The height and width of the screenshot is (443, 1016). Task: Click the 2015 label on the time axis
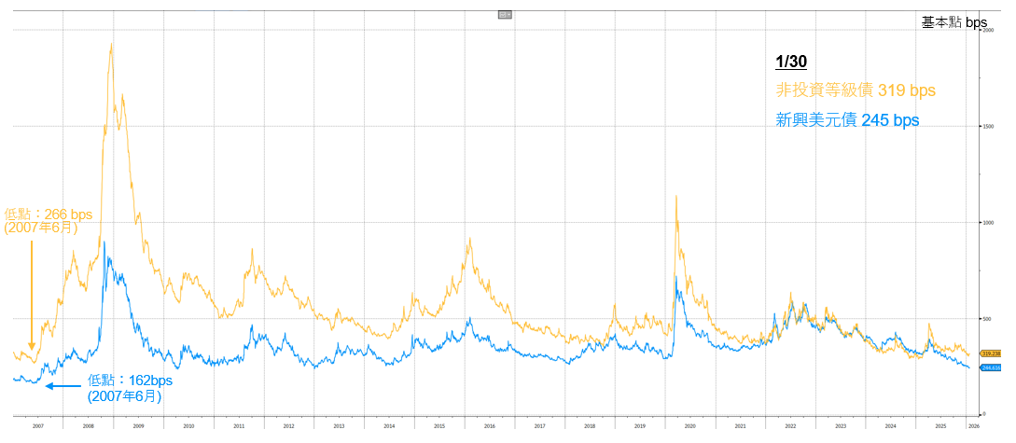click(438, 425)
